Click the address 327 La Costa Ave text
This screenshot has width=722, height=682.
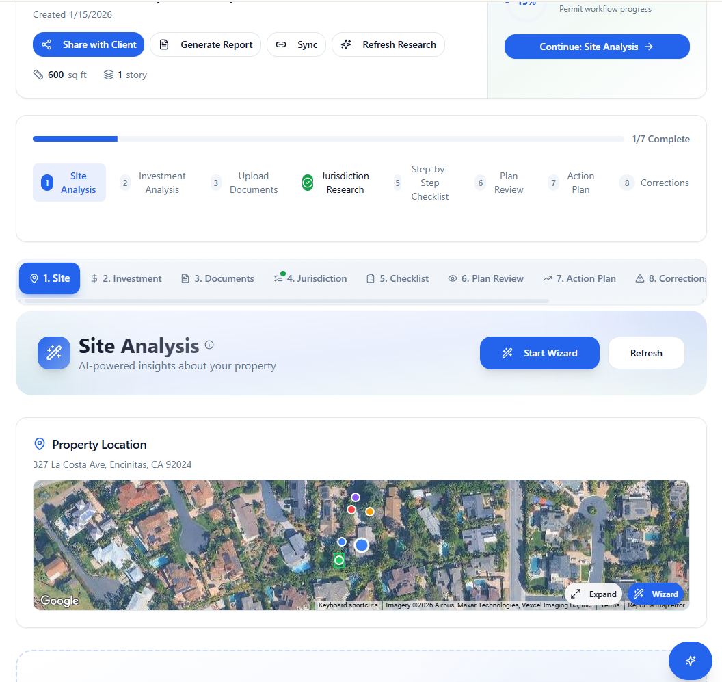[x=112, y=464]
